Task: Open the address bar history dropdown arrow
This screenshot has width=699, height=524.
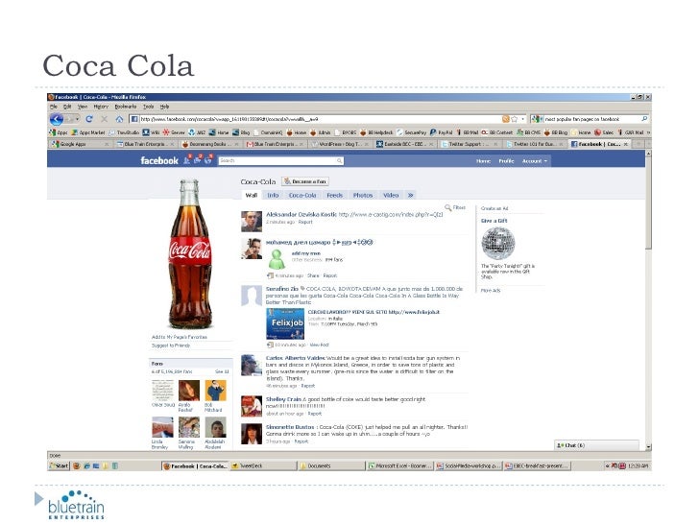Action: 523,119
